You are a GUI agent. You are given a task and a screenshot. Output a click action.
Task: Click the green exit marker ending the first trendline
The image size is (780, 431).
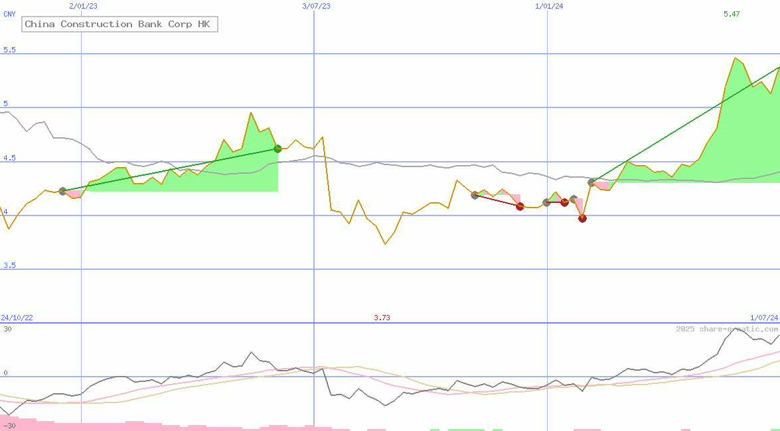click(277, 149)
